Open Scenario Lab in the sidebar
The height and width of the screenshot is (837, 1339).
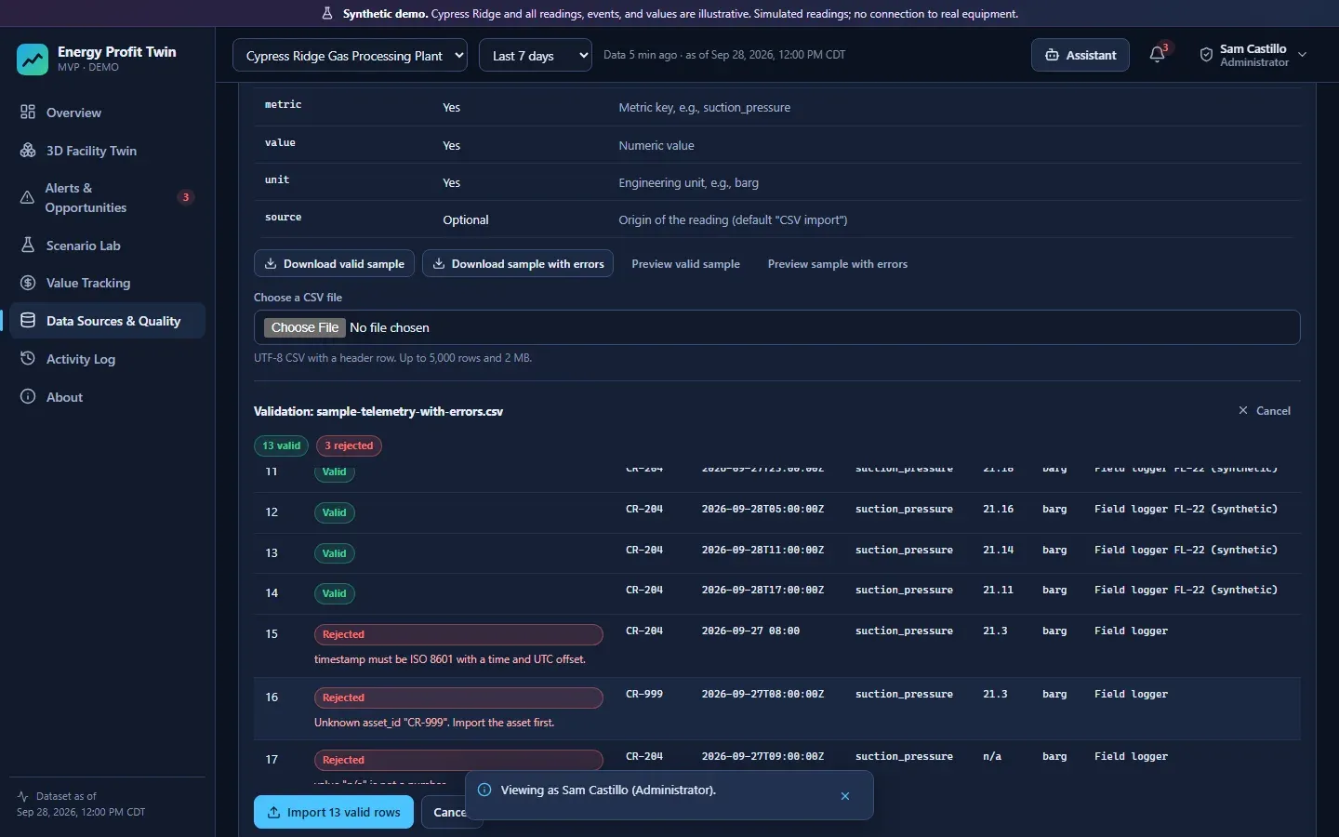pyautogui.click(x=107, y=246)
